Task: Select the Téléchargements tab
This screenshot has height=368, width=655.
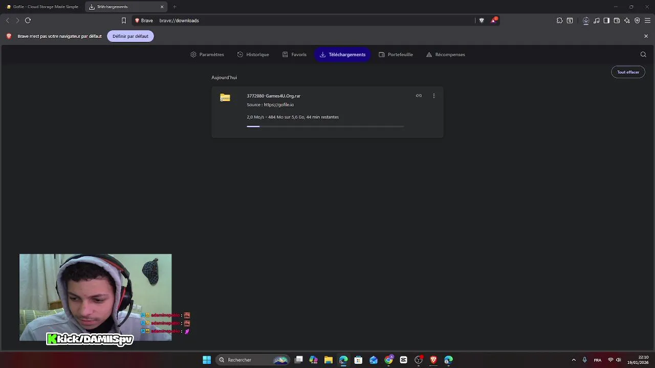Action: (342, 54)
